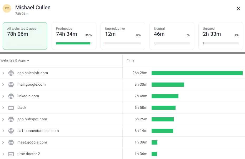Click the Michael Cullen name link
The width and height of the screenshot is (245, 159).
click(x=33, y=7)
